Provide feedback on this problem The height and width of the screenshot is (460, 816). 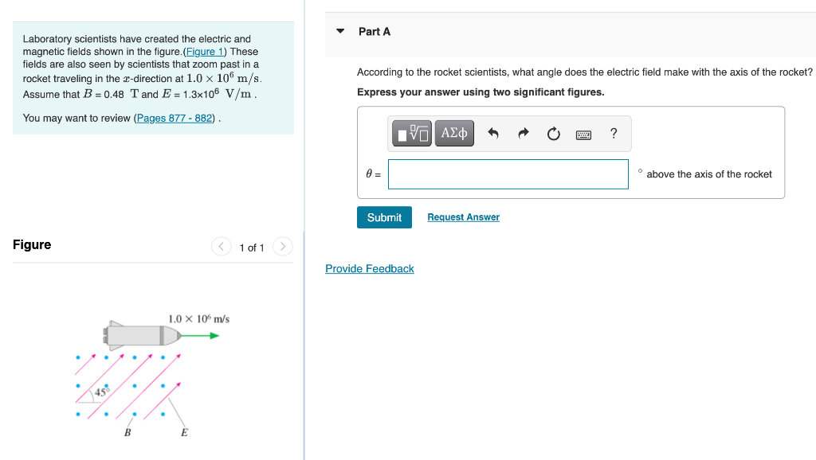coord(369,268)
